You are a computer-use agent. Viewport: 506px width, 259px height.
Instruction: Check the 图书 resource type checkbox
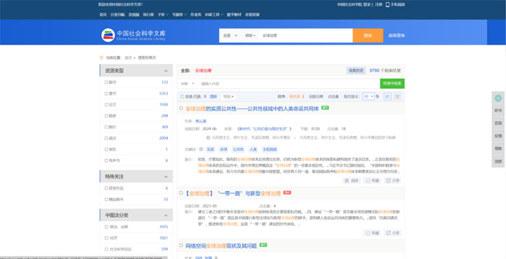tap(106, 82)
